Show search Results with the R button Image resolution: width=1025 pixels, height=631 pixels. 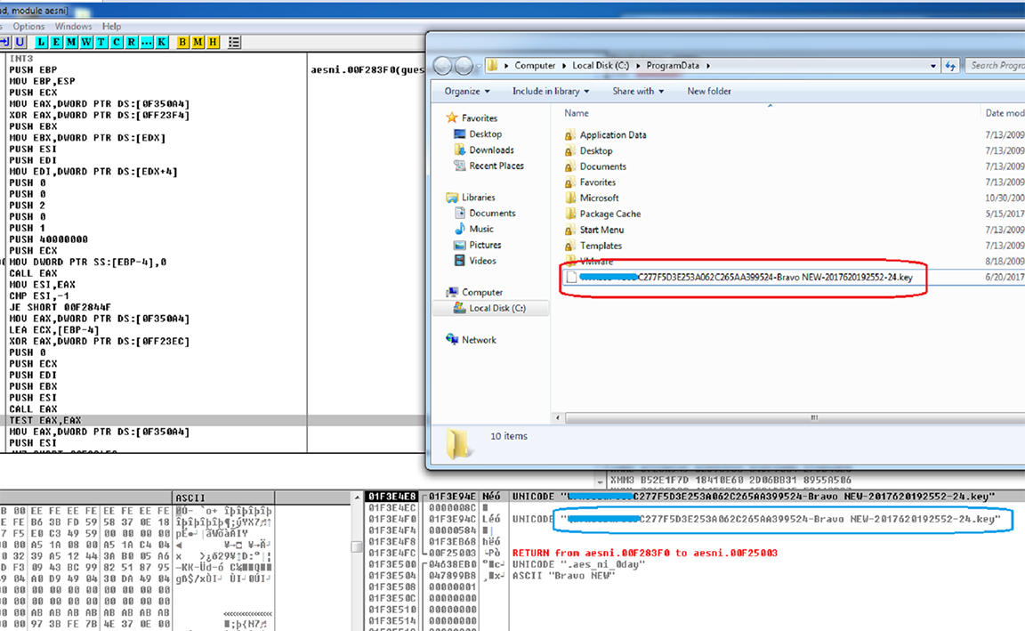[132, 42]
